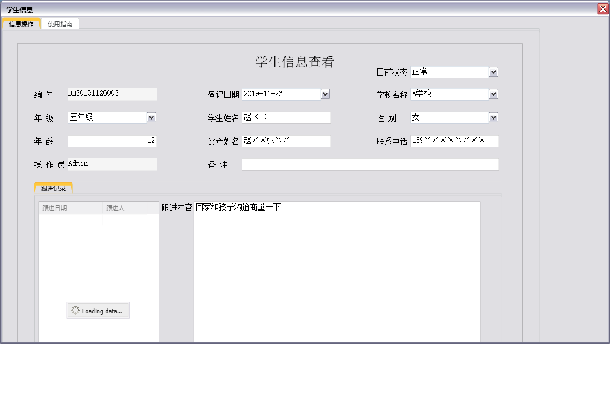
Task: Expand the 年级 grade dropdown
Action: tap(151, 117)
